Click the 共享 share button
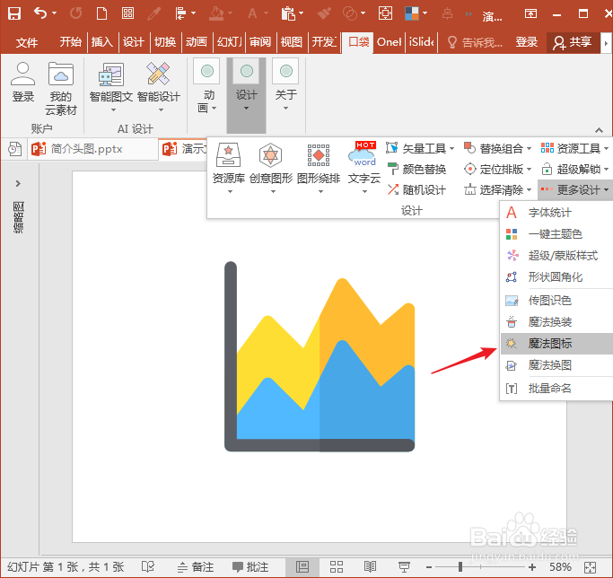 (x=574, y=42)
